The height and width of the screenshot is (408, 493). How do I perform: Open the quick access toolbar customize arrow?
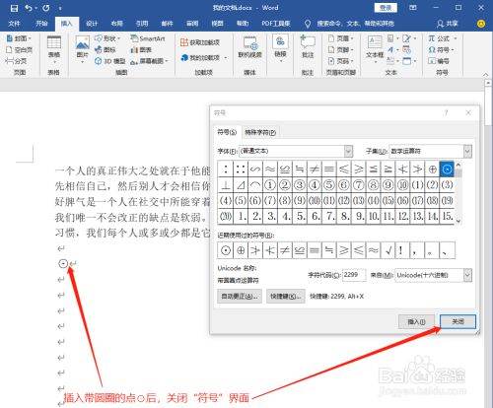point(60,8)
